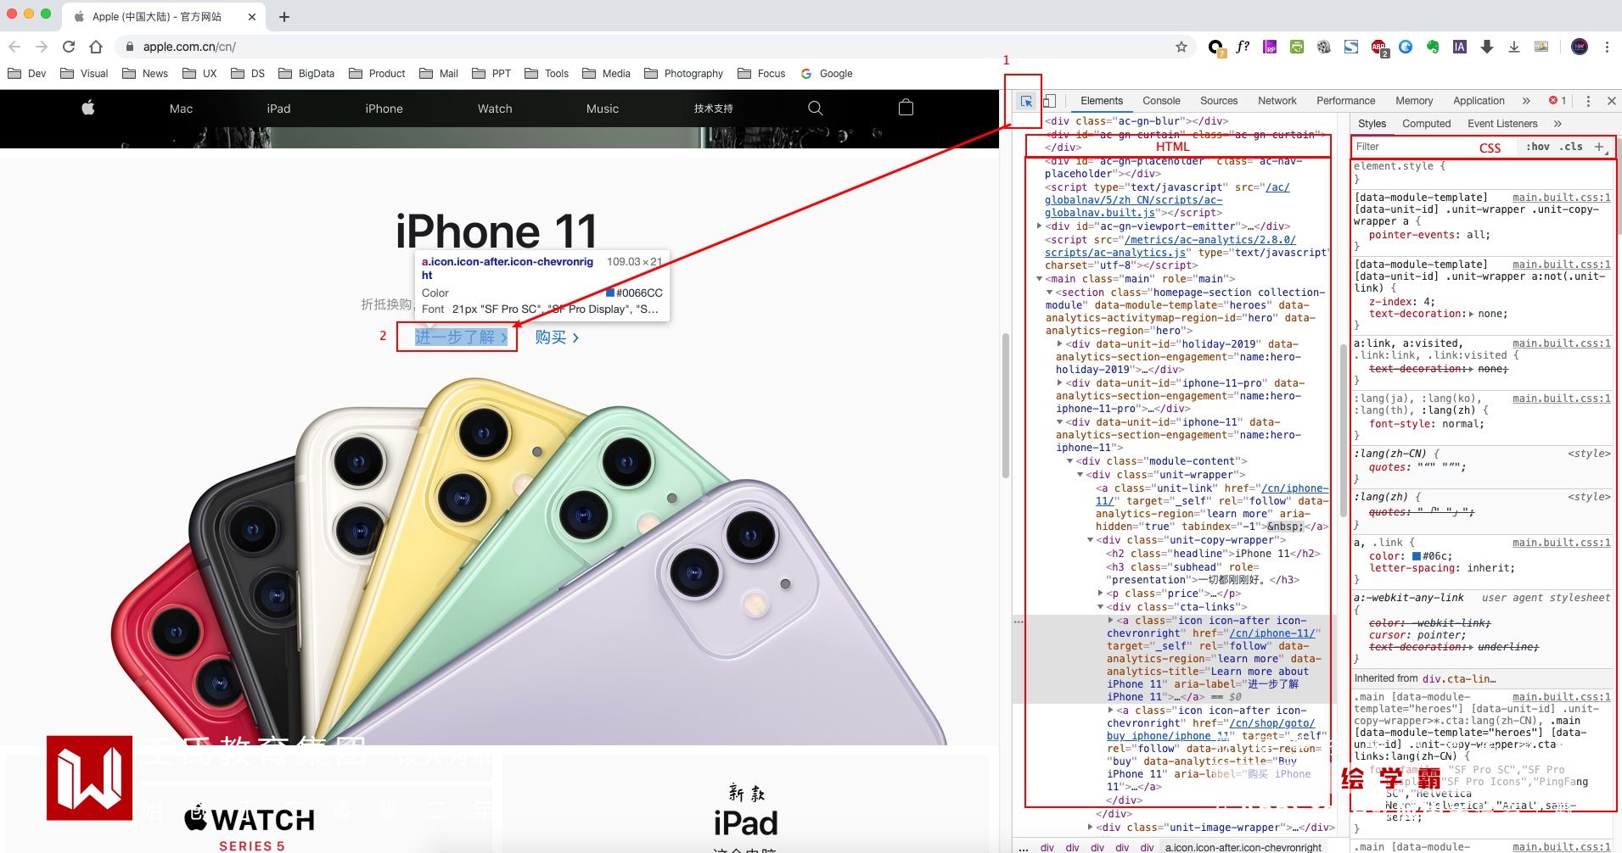Click the underlined download arrow extension
This screenshot has height=853, width=1622.
(1514, 47)
